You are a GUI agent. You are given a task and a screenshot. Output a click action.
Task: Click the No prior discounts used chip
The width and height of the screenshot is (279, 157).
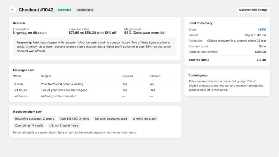(x=111, y=119)
